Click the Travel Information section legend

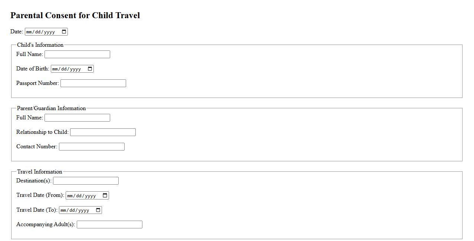click(40, 172)
